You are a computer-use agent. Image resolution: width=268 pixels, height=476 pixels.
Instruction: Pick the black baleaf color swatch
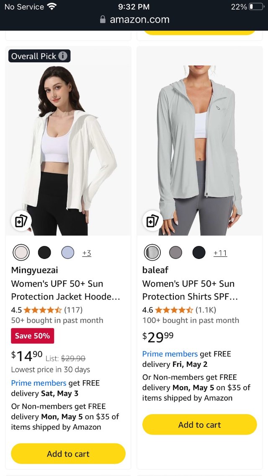199,252
